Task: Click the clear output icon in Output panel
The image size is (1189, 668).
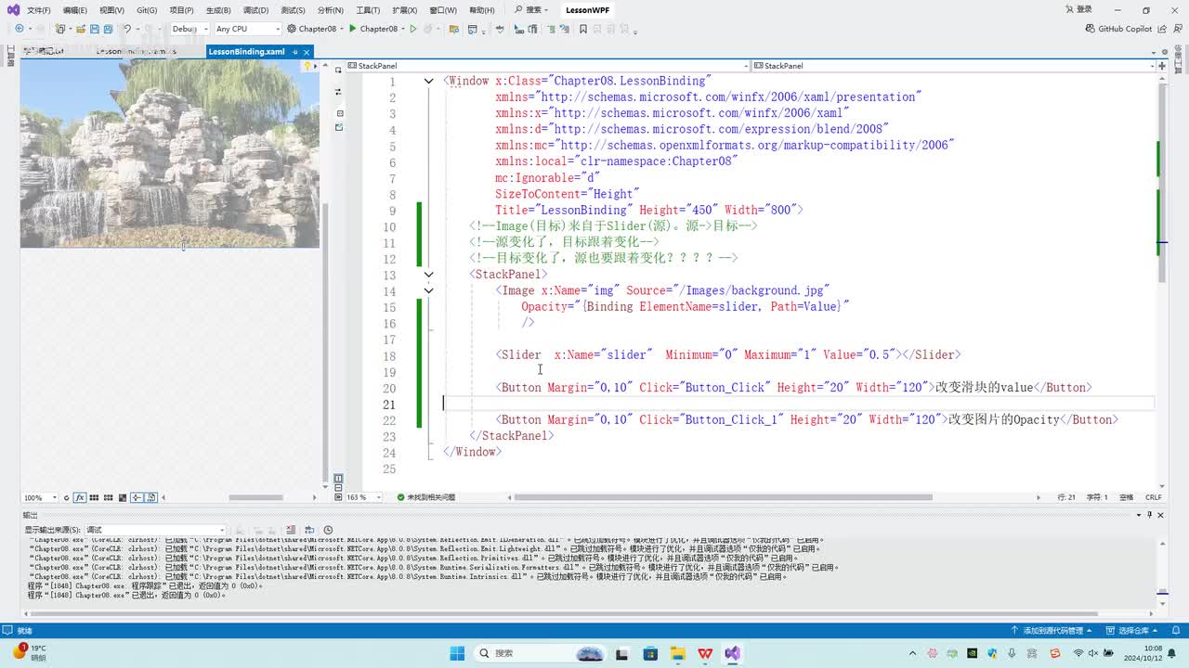Action: (291, 530)
